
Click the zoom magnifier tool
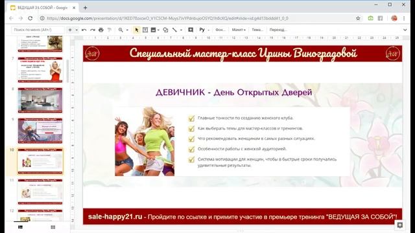[x=121, y=30]
